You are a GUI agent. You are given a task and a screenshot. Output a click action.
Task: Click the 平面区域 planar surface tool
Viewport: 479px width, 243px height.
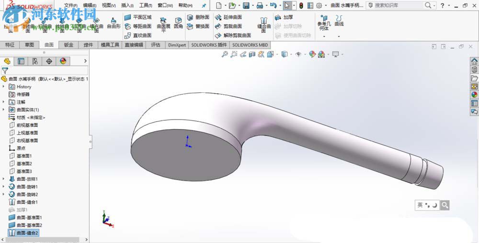click(138, 17)
